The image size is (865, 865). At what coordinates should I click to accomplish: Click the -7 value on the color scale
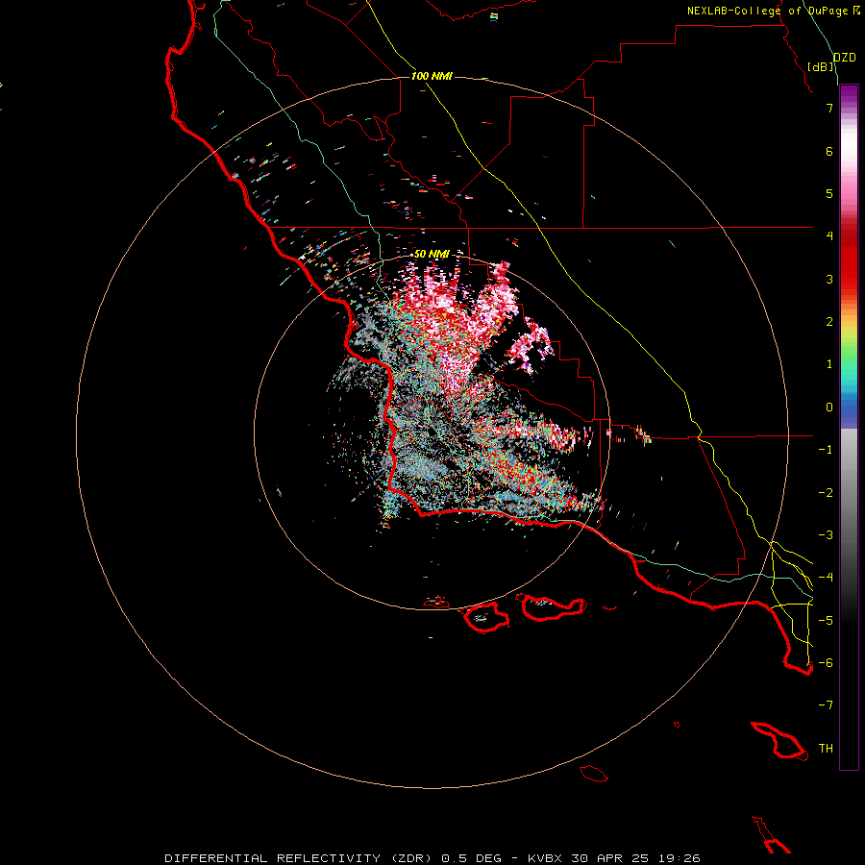(826, 705)
